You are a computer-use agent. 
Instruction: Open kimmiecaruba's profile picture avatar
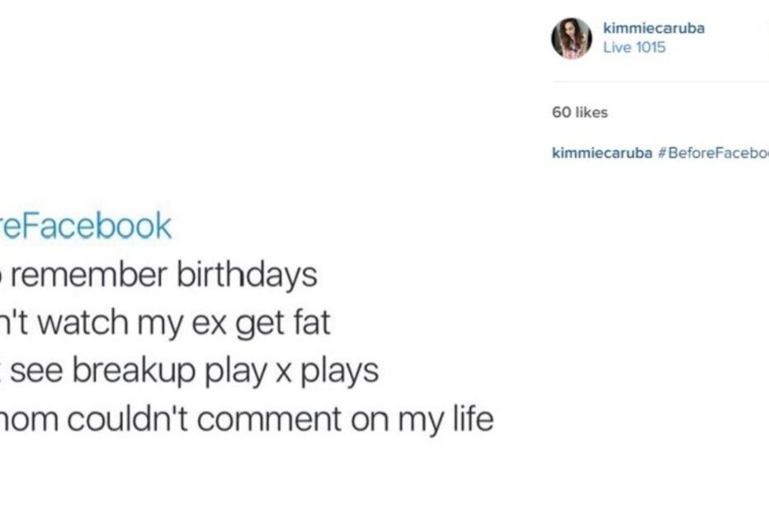tap(572, 39)
